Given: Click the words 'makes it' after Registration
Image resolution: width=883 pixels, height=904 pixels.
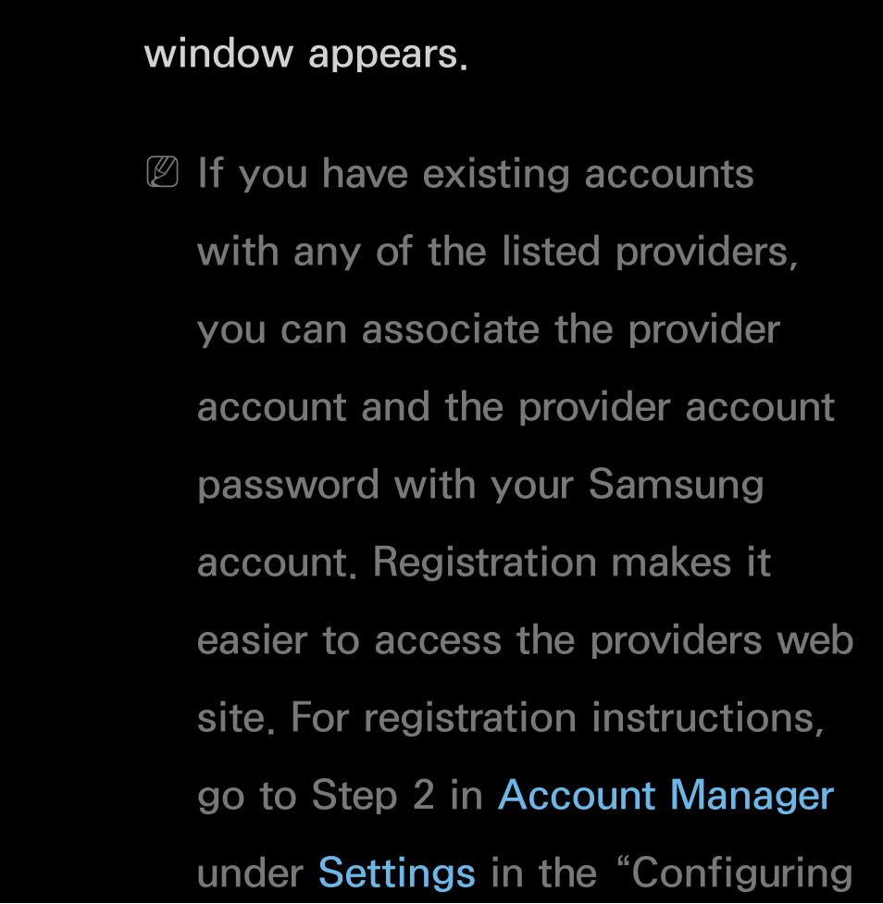Looking at the screenshot, I should [690, 563].
